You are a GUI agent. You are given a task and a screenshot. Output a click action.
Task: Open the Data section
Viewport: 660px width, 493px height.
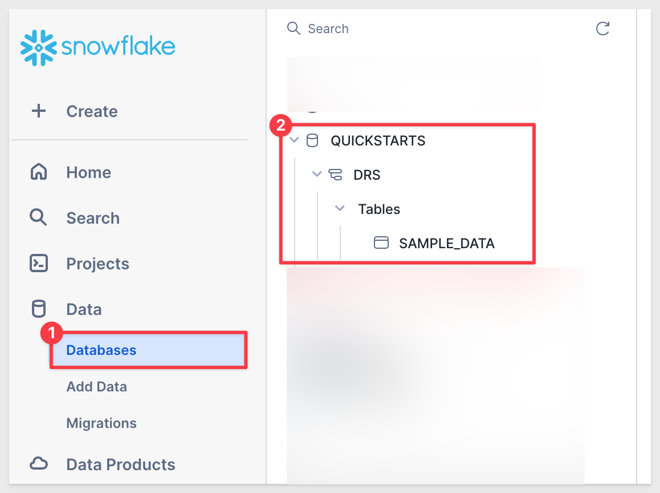84,309
